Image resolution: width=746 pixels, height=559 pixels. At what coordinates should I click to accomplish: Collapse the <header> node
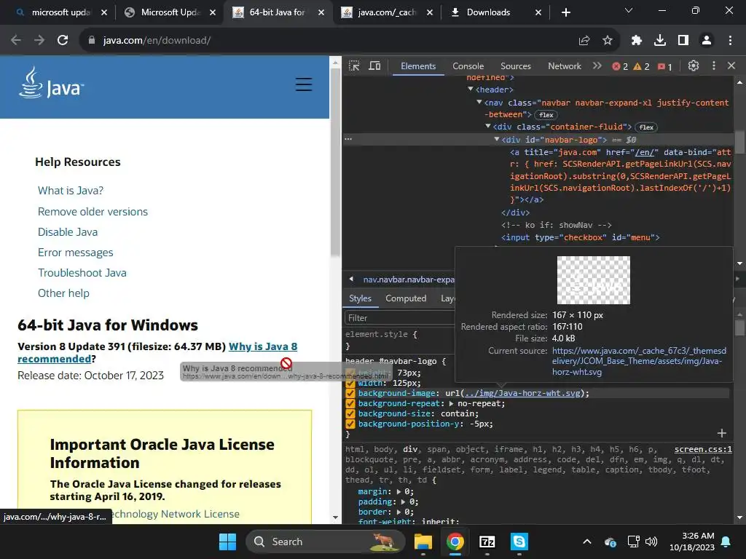coord(471,90)
